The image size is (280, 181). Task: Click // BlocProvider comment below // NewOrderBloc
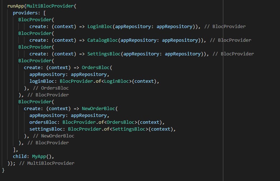point(48,143)
